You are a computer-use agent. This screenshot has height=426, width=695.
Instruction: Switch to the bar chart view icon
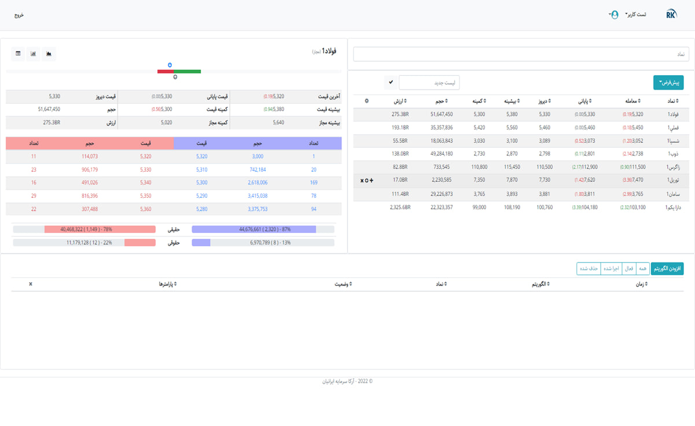click(x=34, y=54)
